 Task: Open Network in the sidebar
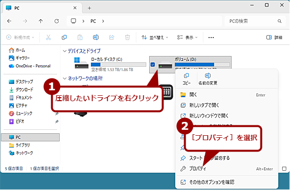(x=21, y=153)
